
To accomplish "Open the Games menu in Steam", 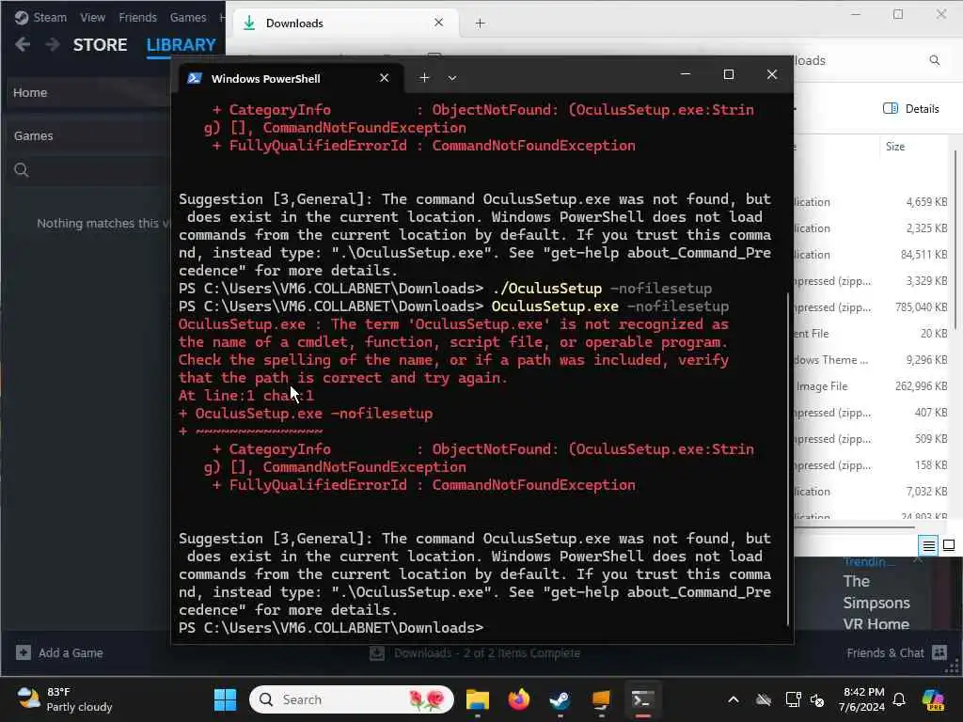I will (188, 17).
